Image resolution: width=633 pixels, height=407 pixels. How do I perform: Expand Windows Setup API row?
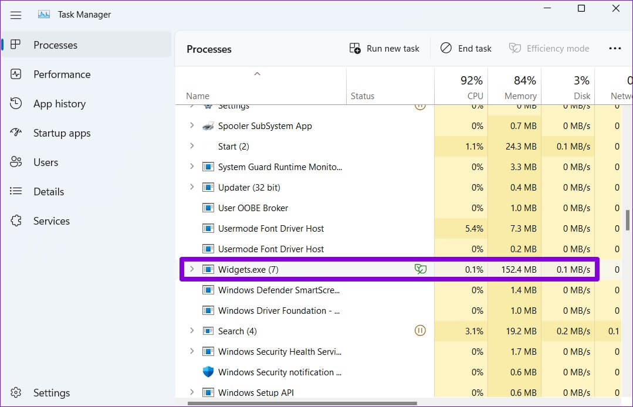tap(192, 392)
